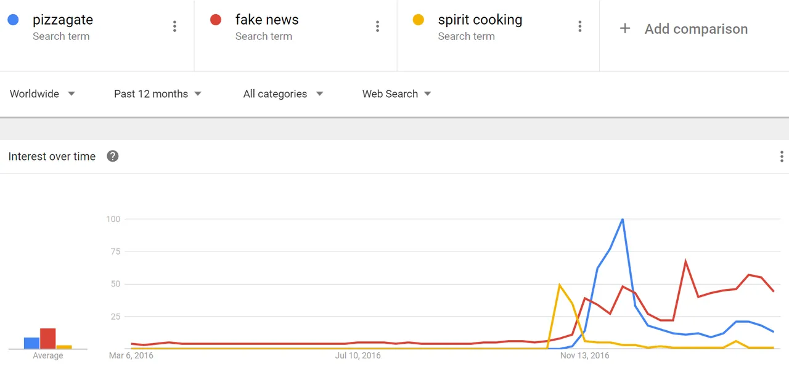Click the red Average bar for fake news
The height and width of the screenshot is (372, 789).
click(48, 339)
